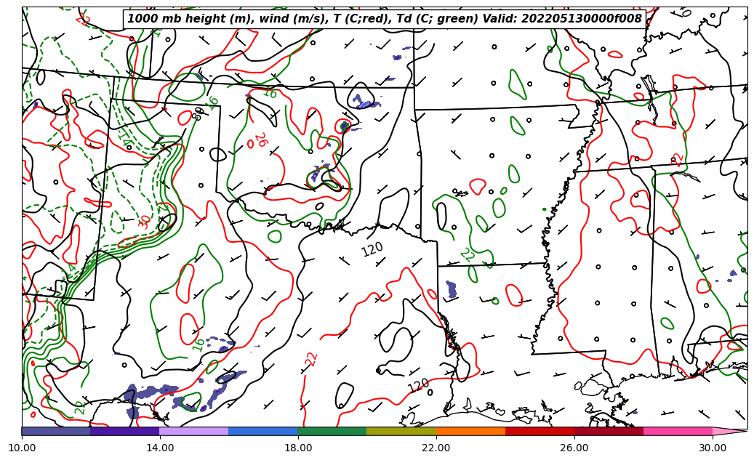Click the bright red 24–26 colorbar segment
This screenshot has height=460, width=754.
540,431
